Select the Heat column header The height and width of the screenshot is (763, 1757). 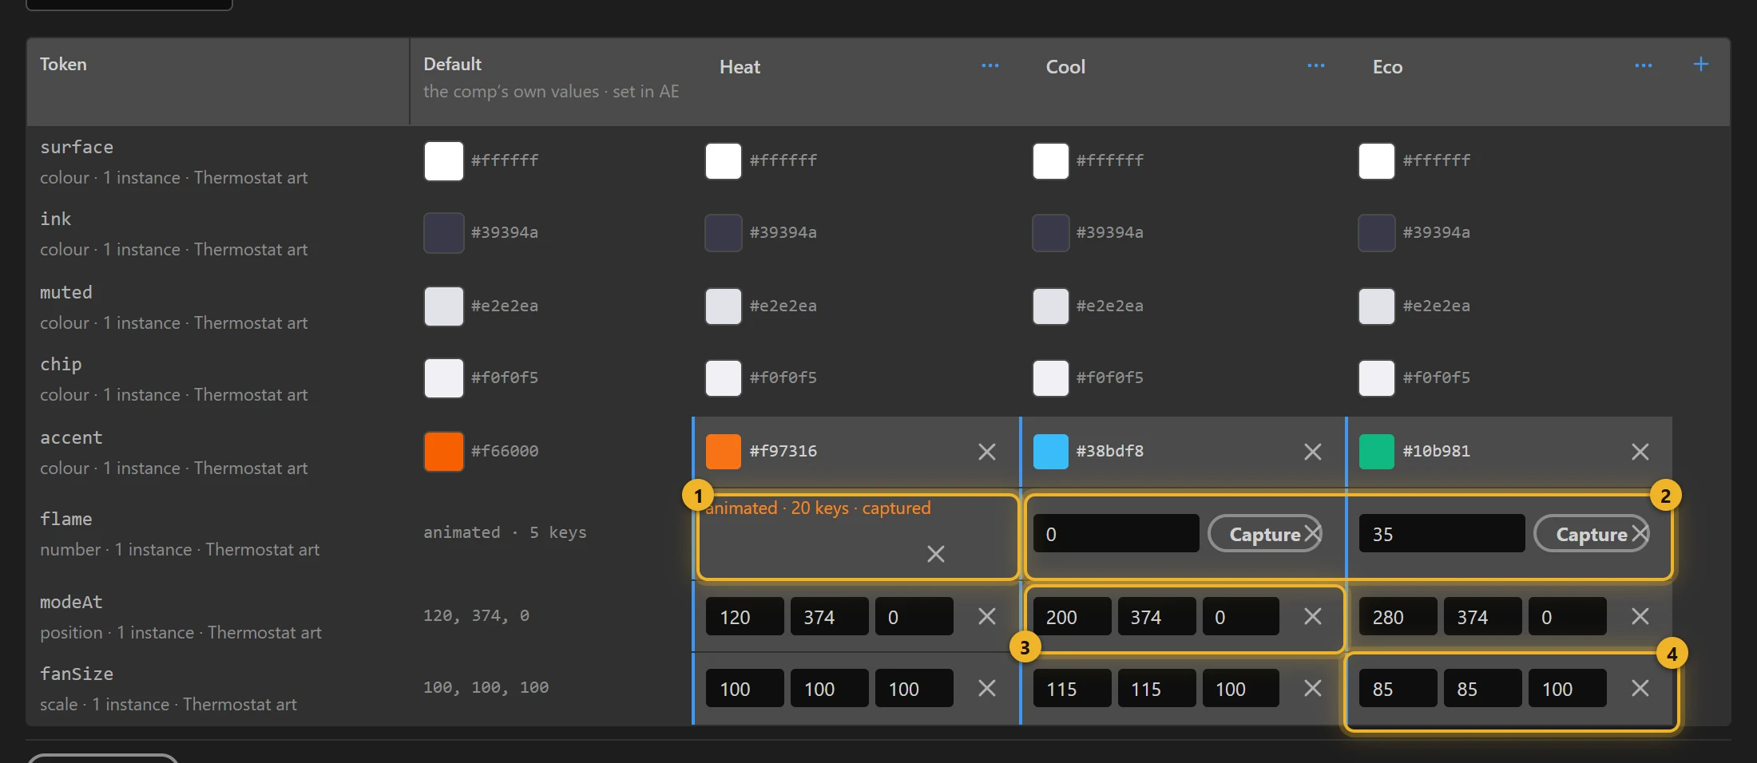pyautogui.click(x=740, y=67)
